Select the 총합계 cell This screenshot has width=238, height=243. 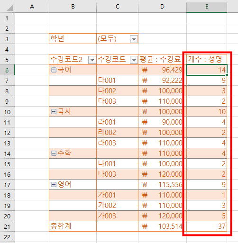73,226
